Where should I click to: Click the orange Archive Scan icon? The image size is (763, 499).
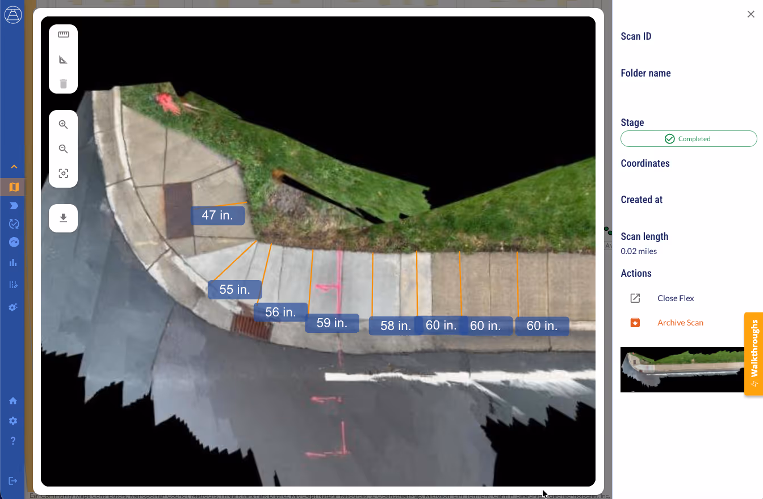[635, 323]
